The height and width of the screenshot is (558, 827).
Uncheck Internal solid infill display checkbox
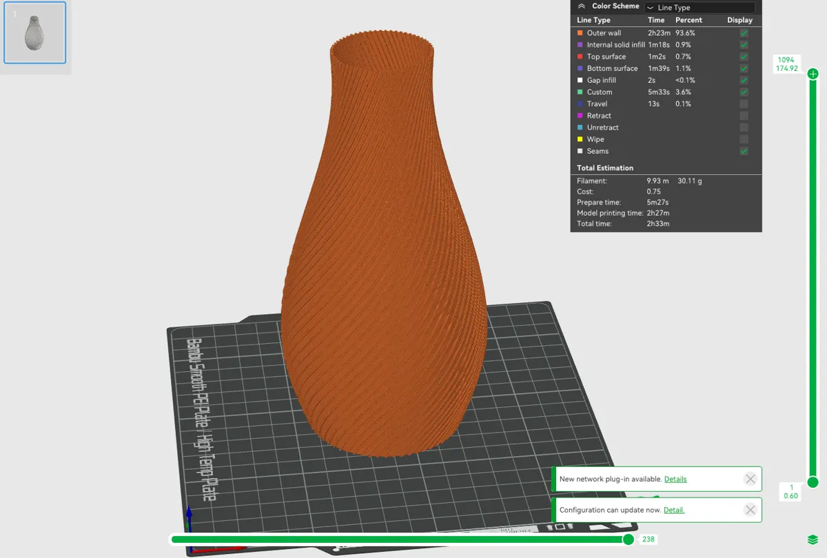point(744,45)
